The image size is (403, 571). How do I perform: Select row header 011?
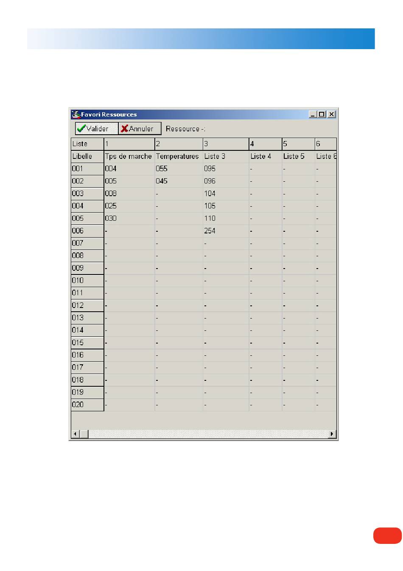[87, 293]
